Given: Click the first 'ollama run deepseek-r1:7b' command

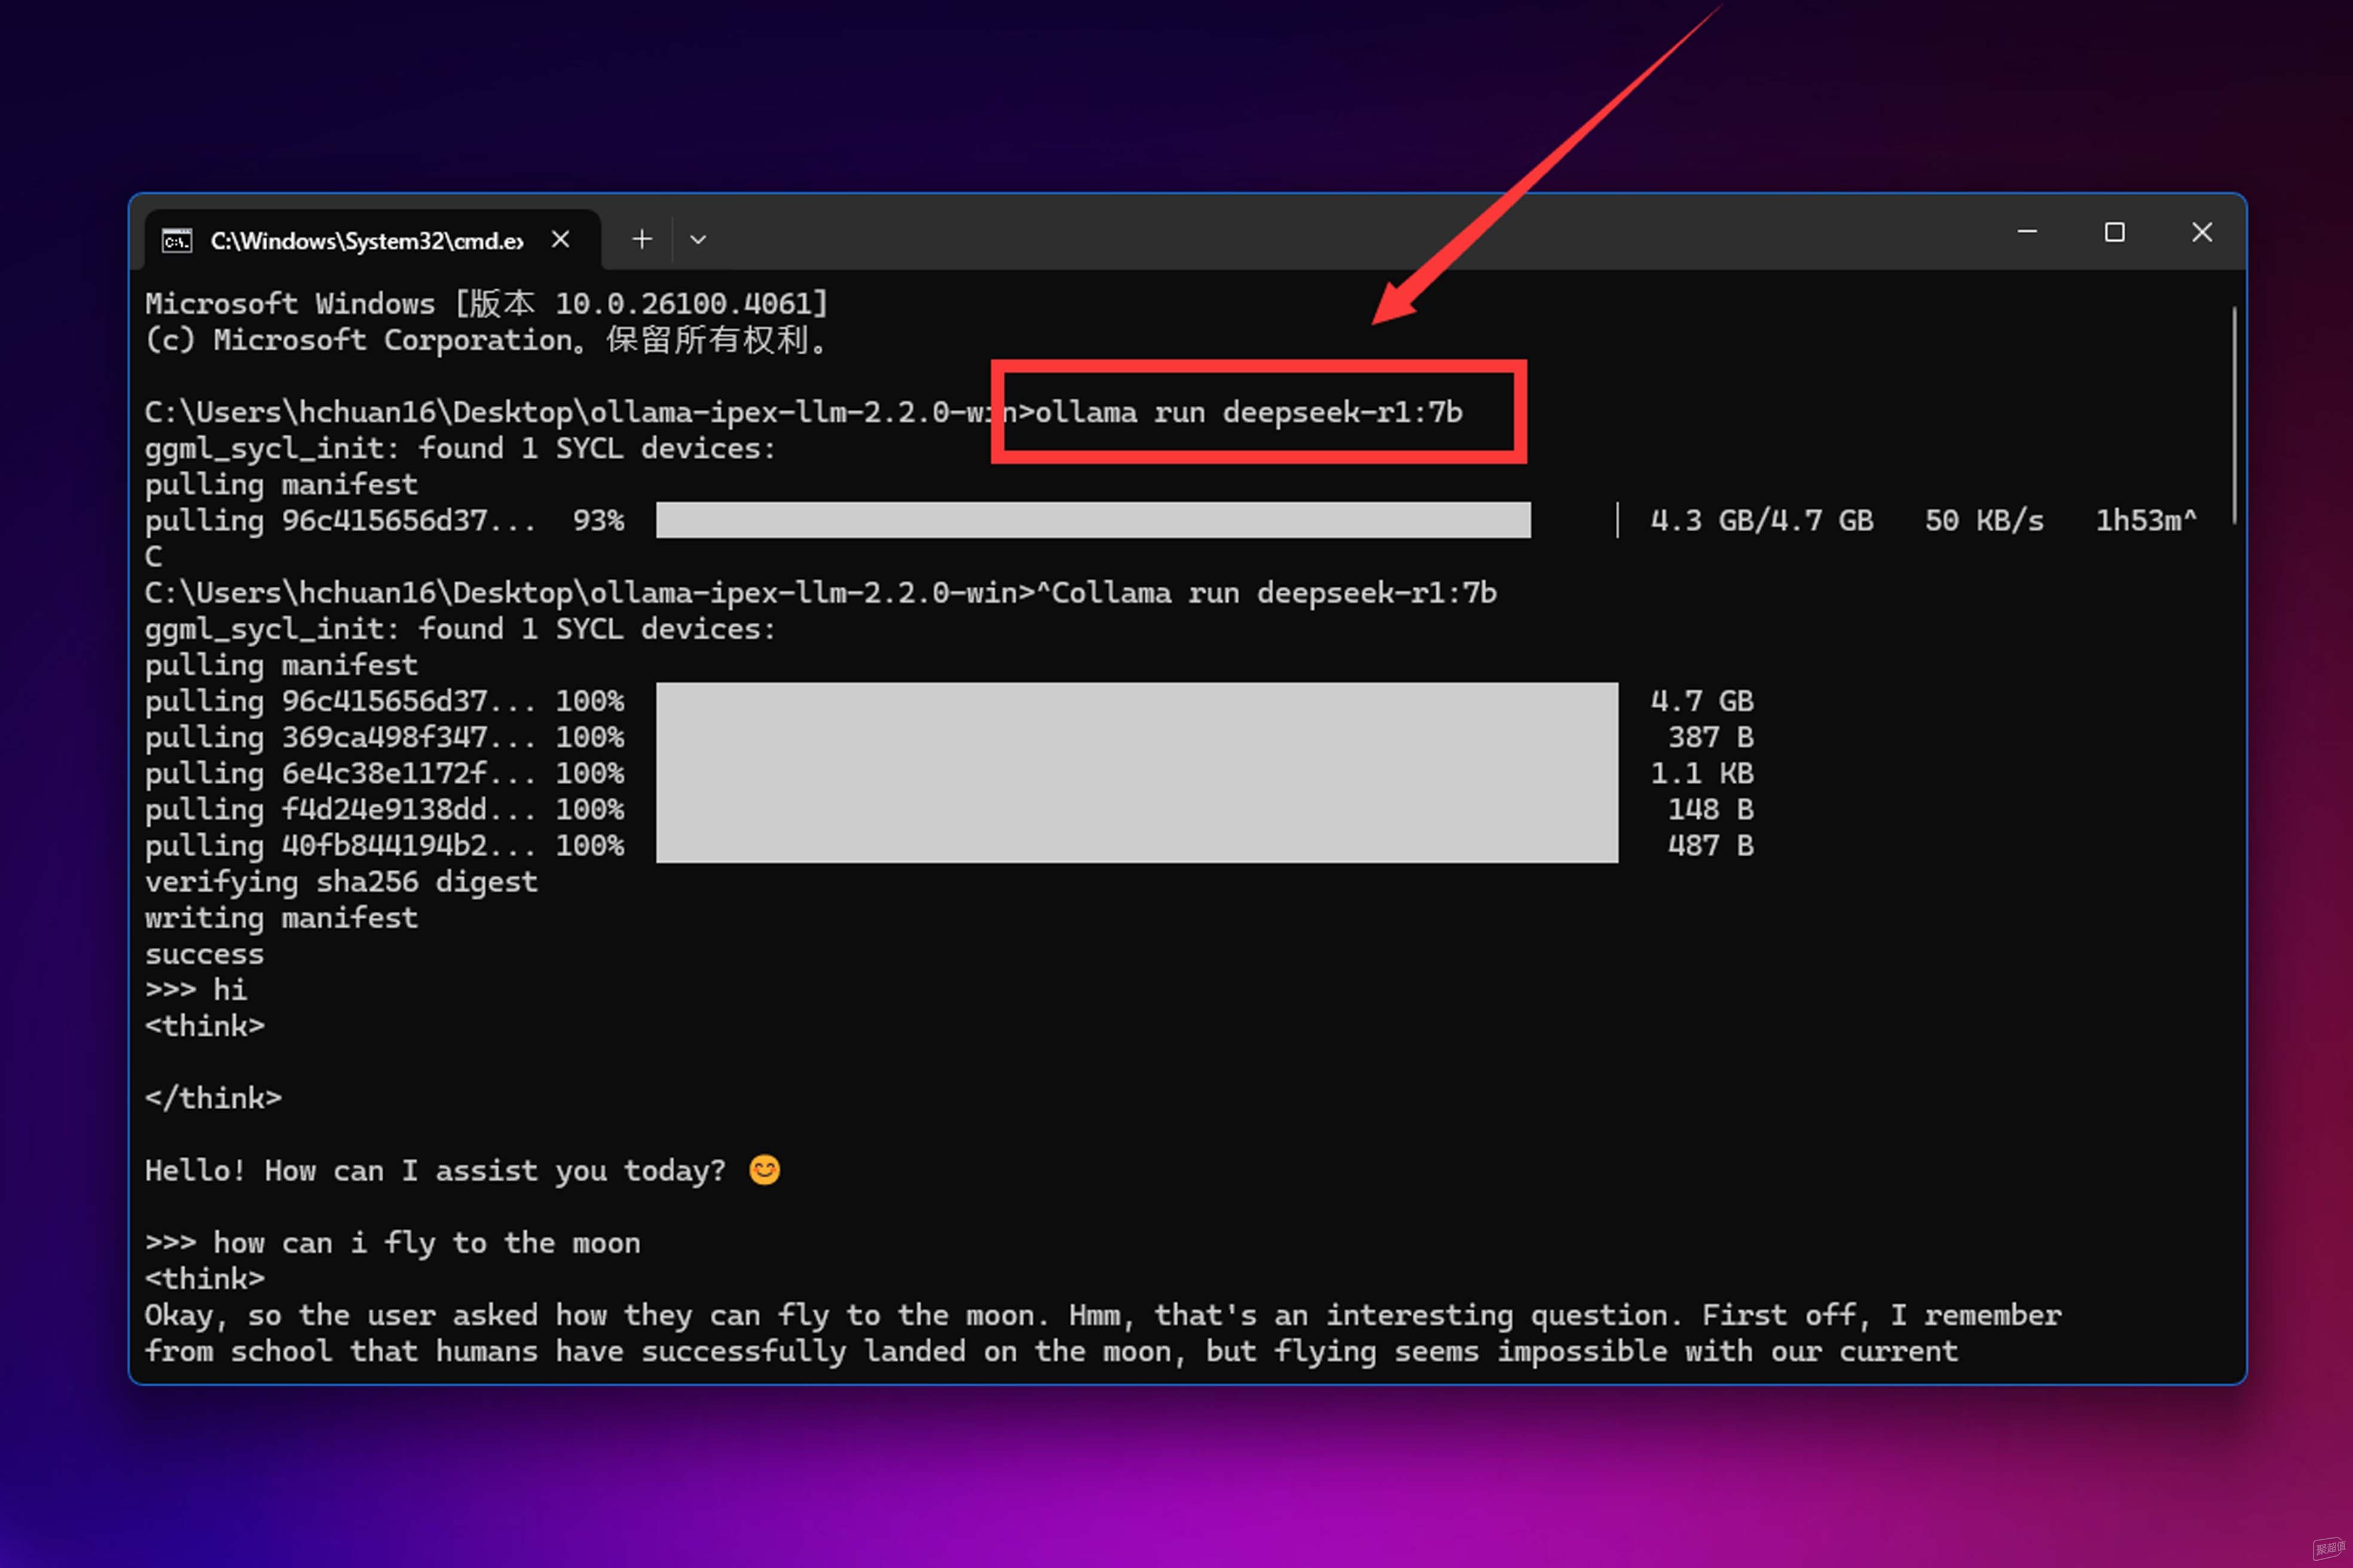Looking at the screenshot, I should [x=1248, y=412].
